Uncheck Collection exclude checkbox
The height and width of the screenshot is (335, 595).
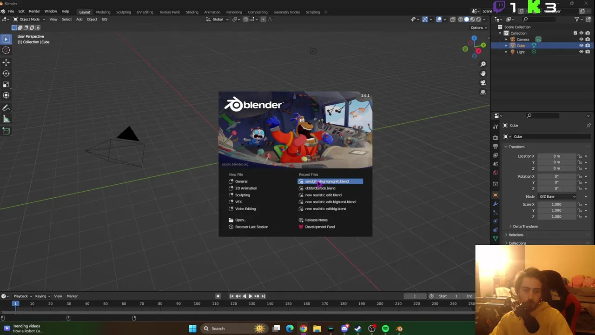click(575, 33)
